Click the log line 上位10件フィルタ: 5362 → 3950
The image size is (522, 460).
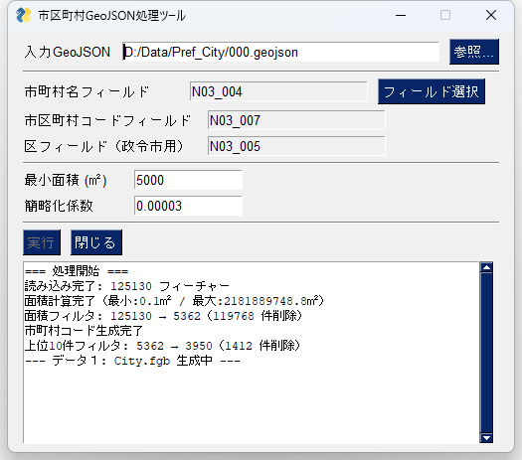click(x=162, y=346)
